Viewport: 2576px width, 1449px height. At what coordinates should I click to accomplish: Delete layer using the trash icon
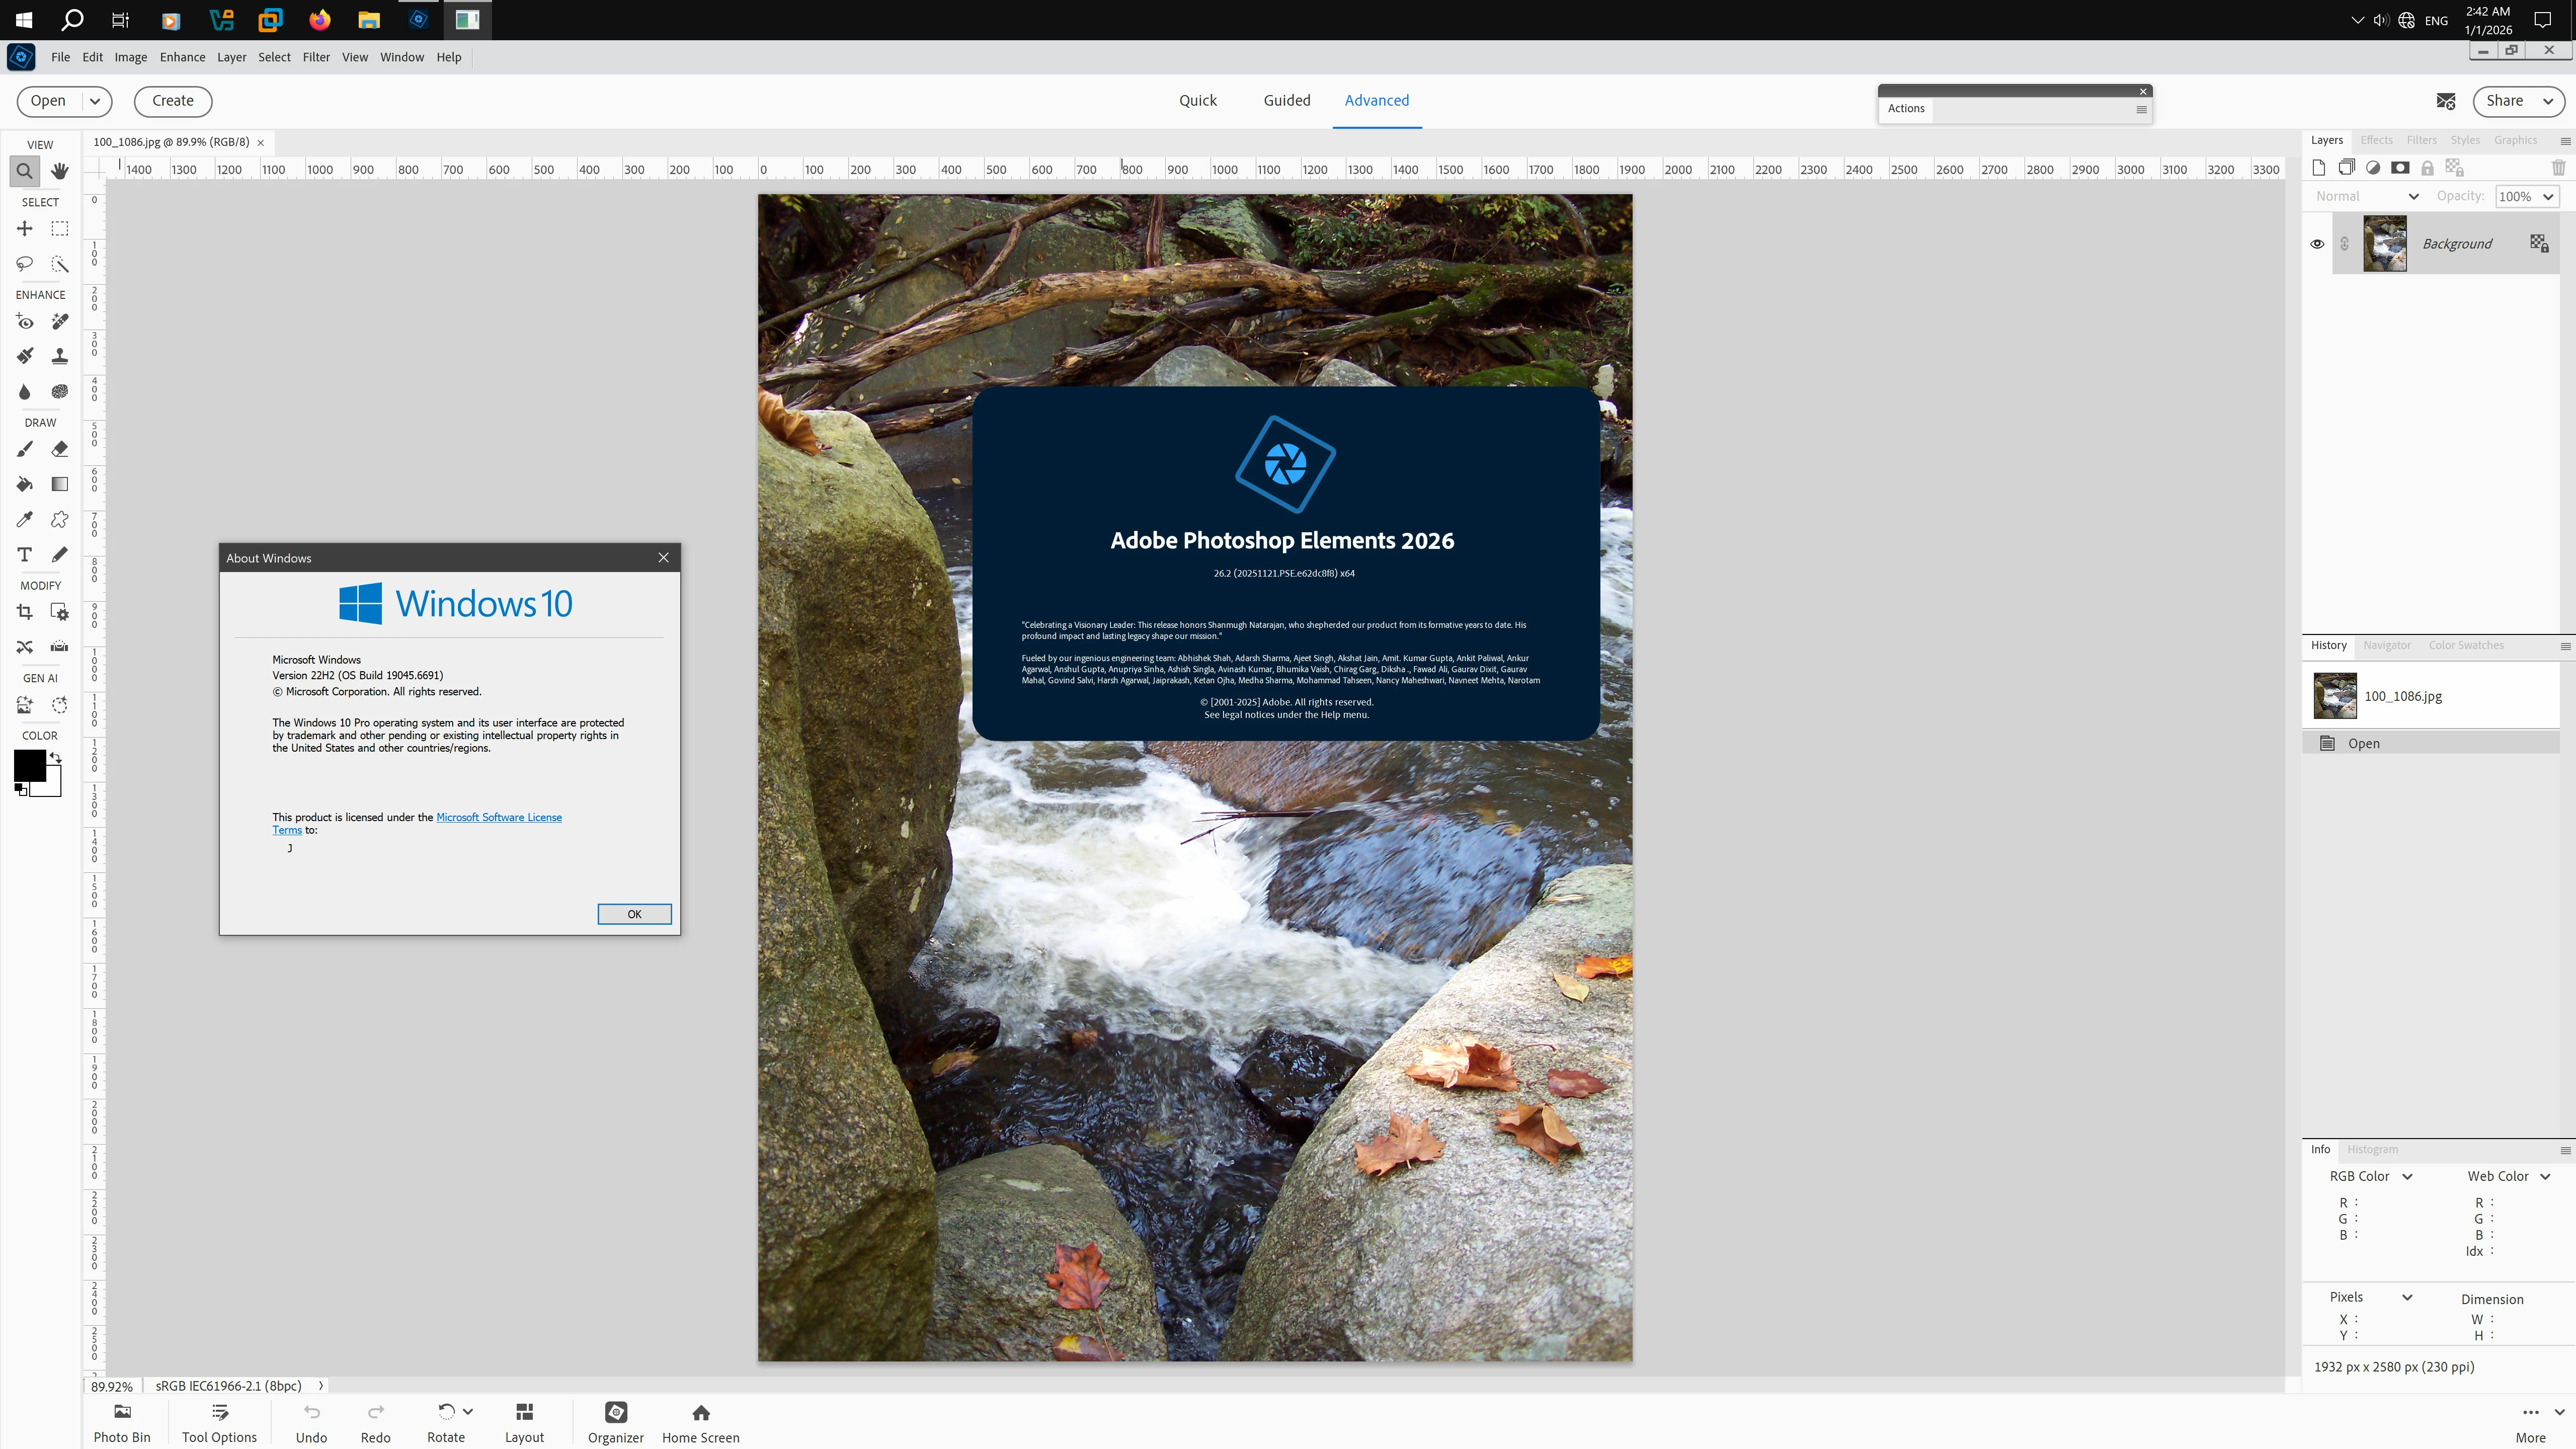pos(2558,167)
